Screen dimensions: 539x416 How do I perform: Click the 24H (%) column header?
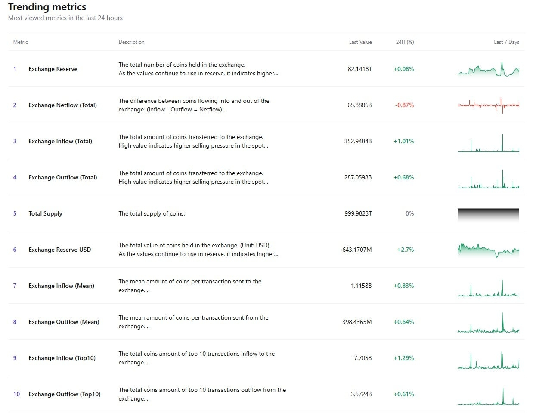(405, 42)
